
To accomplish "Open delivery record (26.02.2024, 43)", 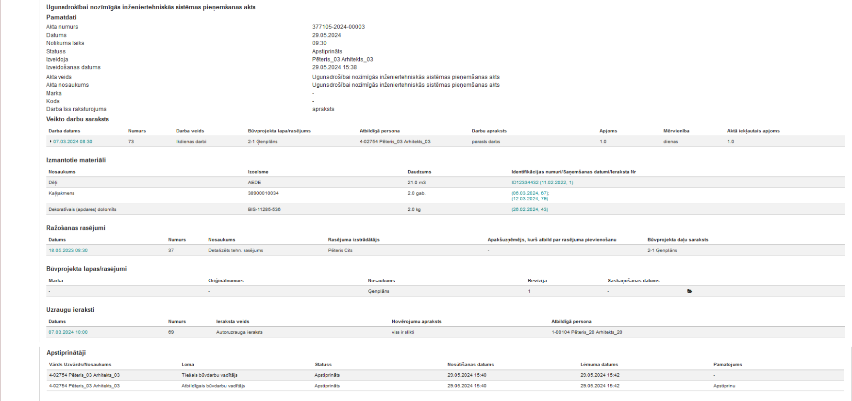I will point(530,209).
